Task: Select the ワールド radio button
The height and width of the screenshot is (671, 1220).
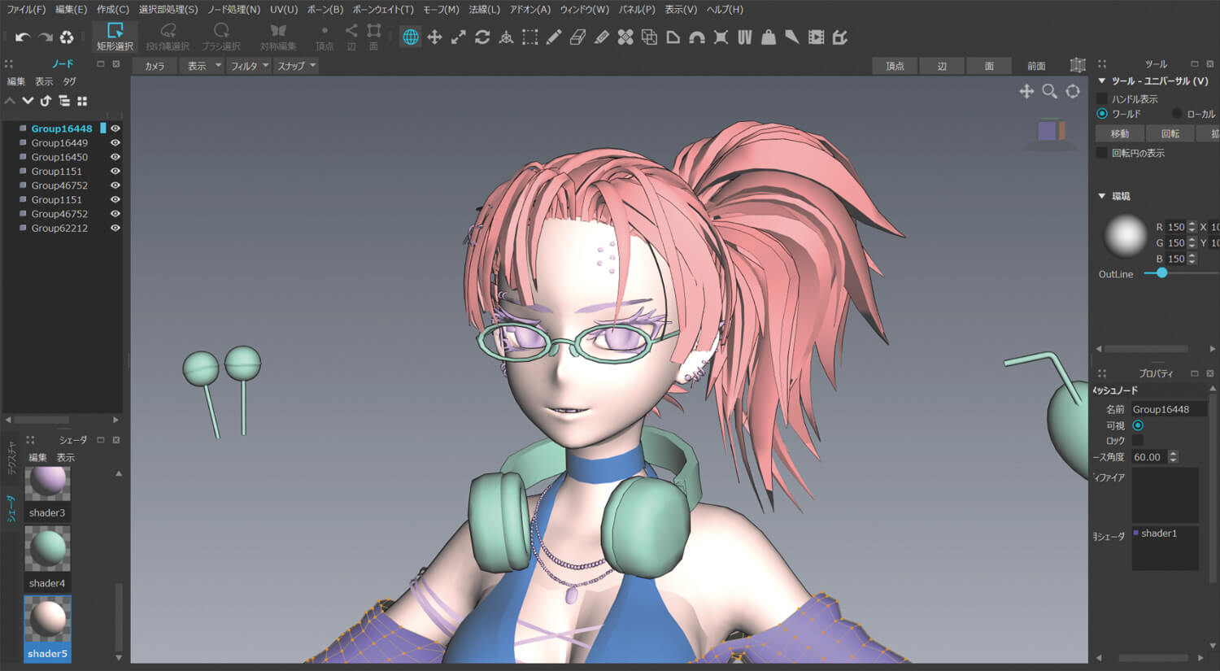Action: click(1102, 114)
